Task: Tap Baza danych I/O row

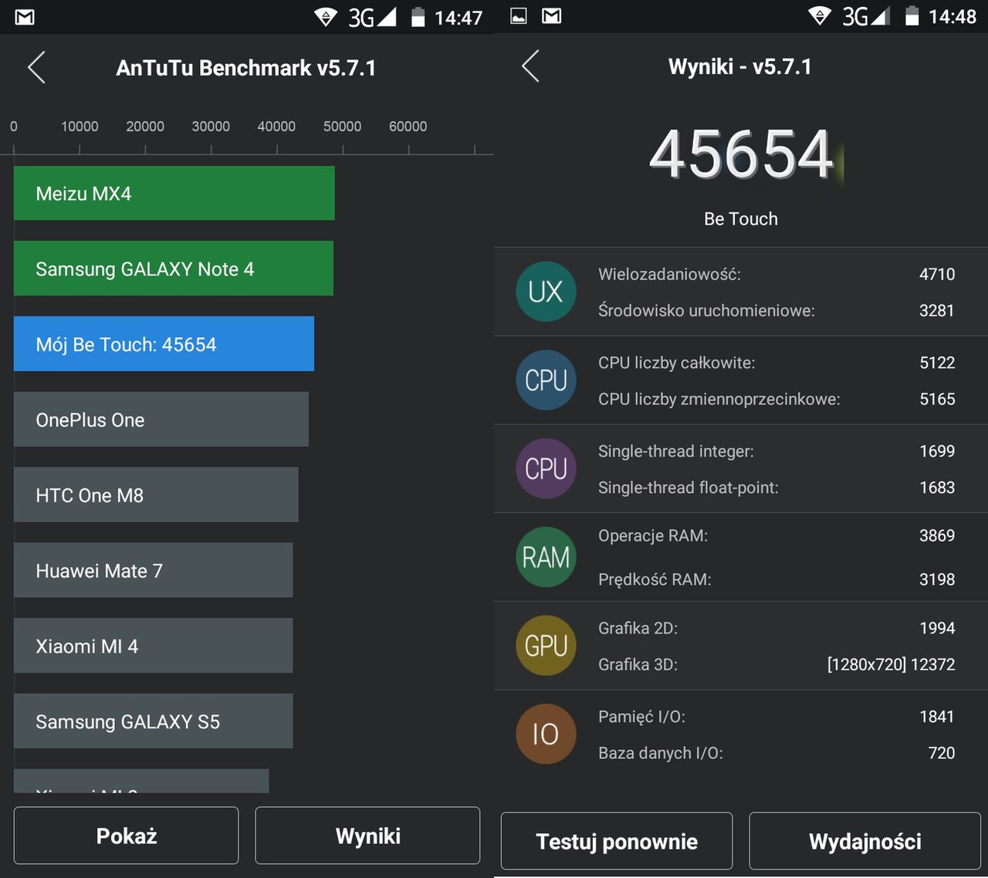Action: (x=777, y=753)
